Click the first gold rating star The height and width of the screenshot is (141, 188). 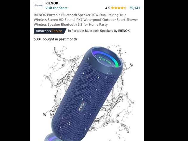113,8
